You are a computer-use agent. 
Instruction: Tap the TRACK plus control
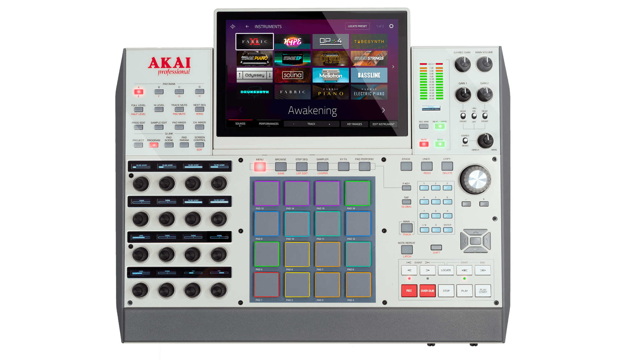(x=329, y=124)
